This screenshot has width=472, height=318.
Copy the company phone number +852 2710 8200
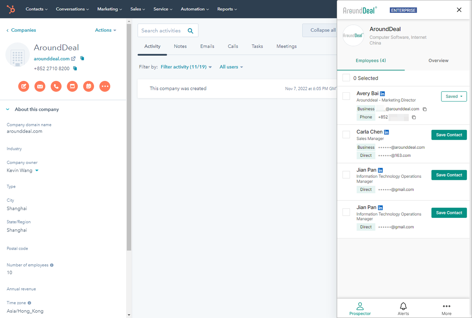coord(75,68)
